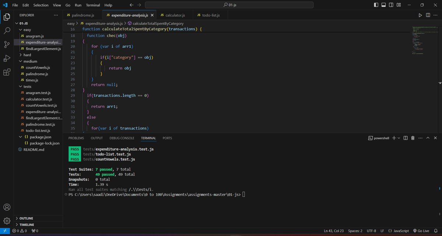Expand the OUTLINE section

coord(39,218)
